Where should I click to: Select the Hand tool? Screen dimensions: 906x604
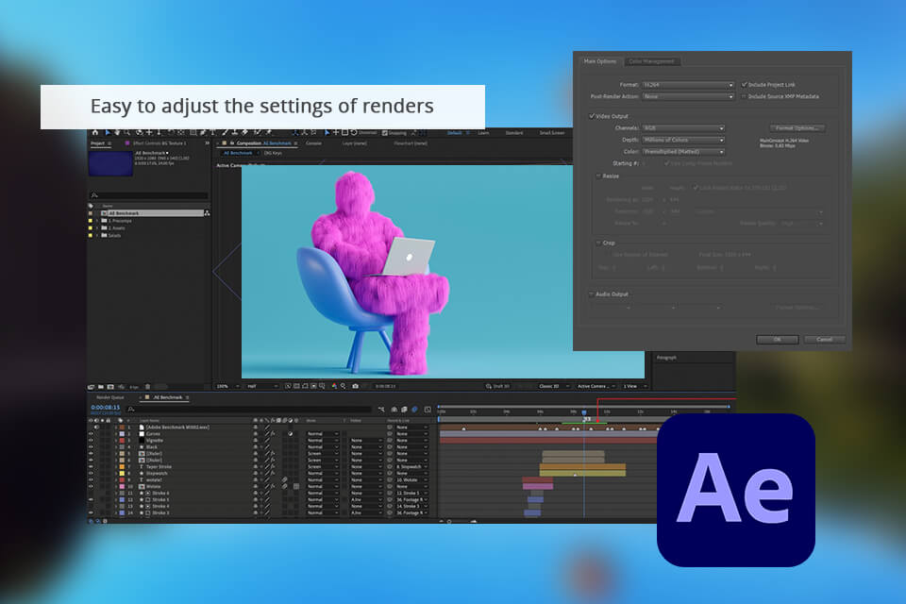[118, 132]
